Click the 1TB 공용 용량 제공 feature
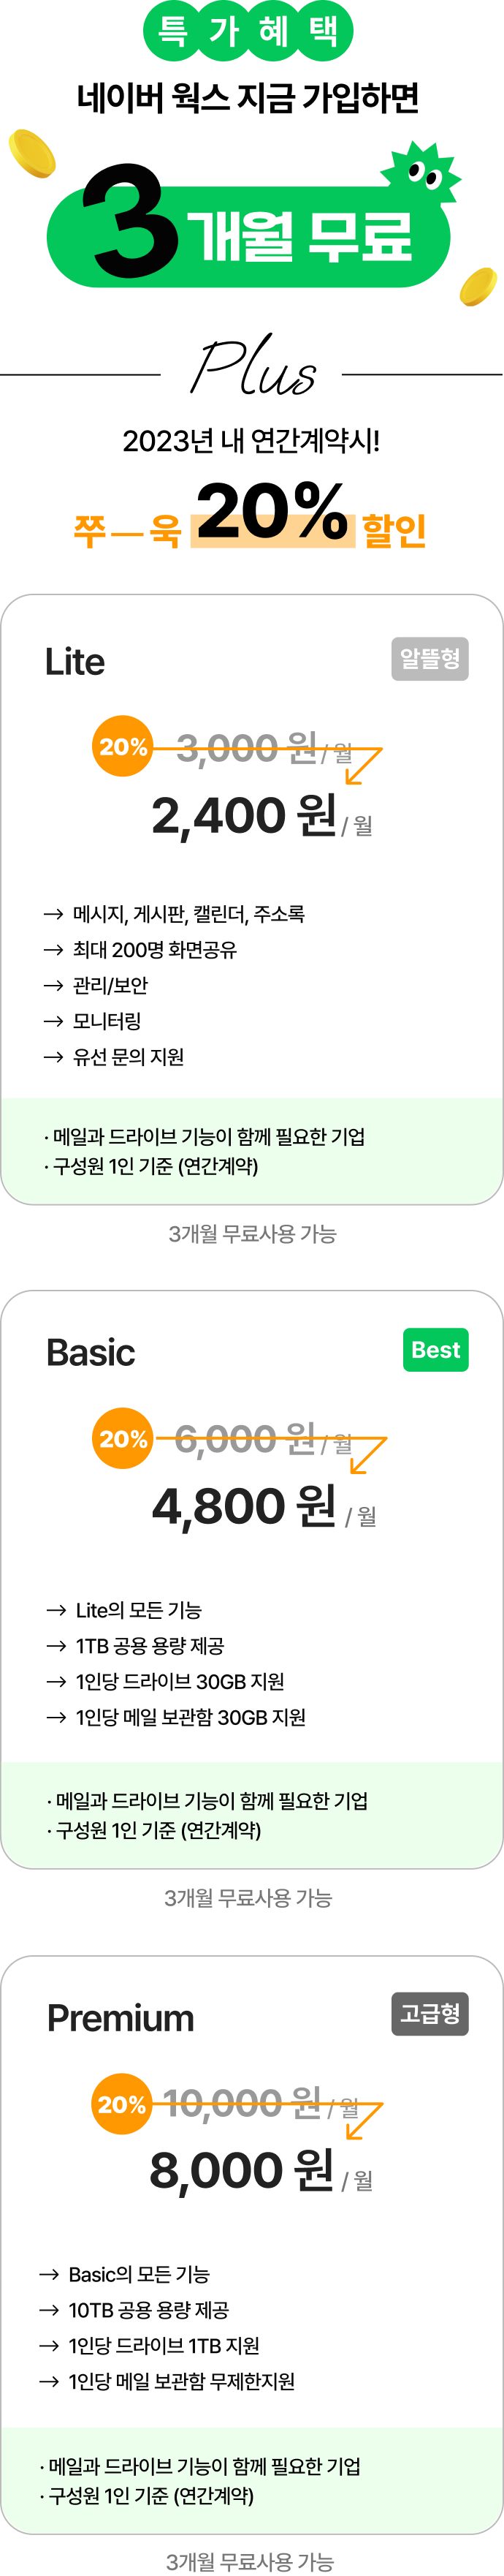 [x=150, y=1645]
